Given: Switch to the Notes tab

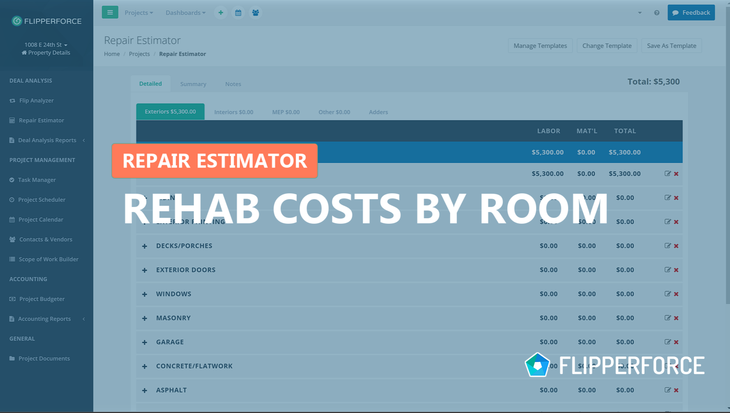Looking at the screenshot, I should 233,84.
